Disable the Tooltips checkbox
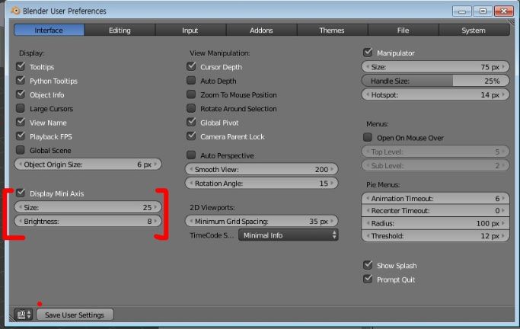 tap(21, 67)
